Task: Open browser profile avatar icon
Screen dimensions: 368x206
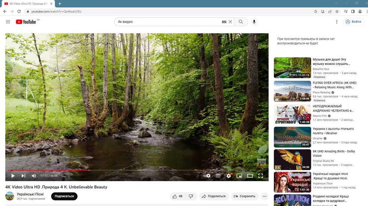Action: click(x=360, y=11)
